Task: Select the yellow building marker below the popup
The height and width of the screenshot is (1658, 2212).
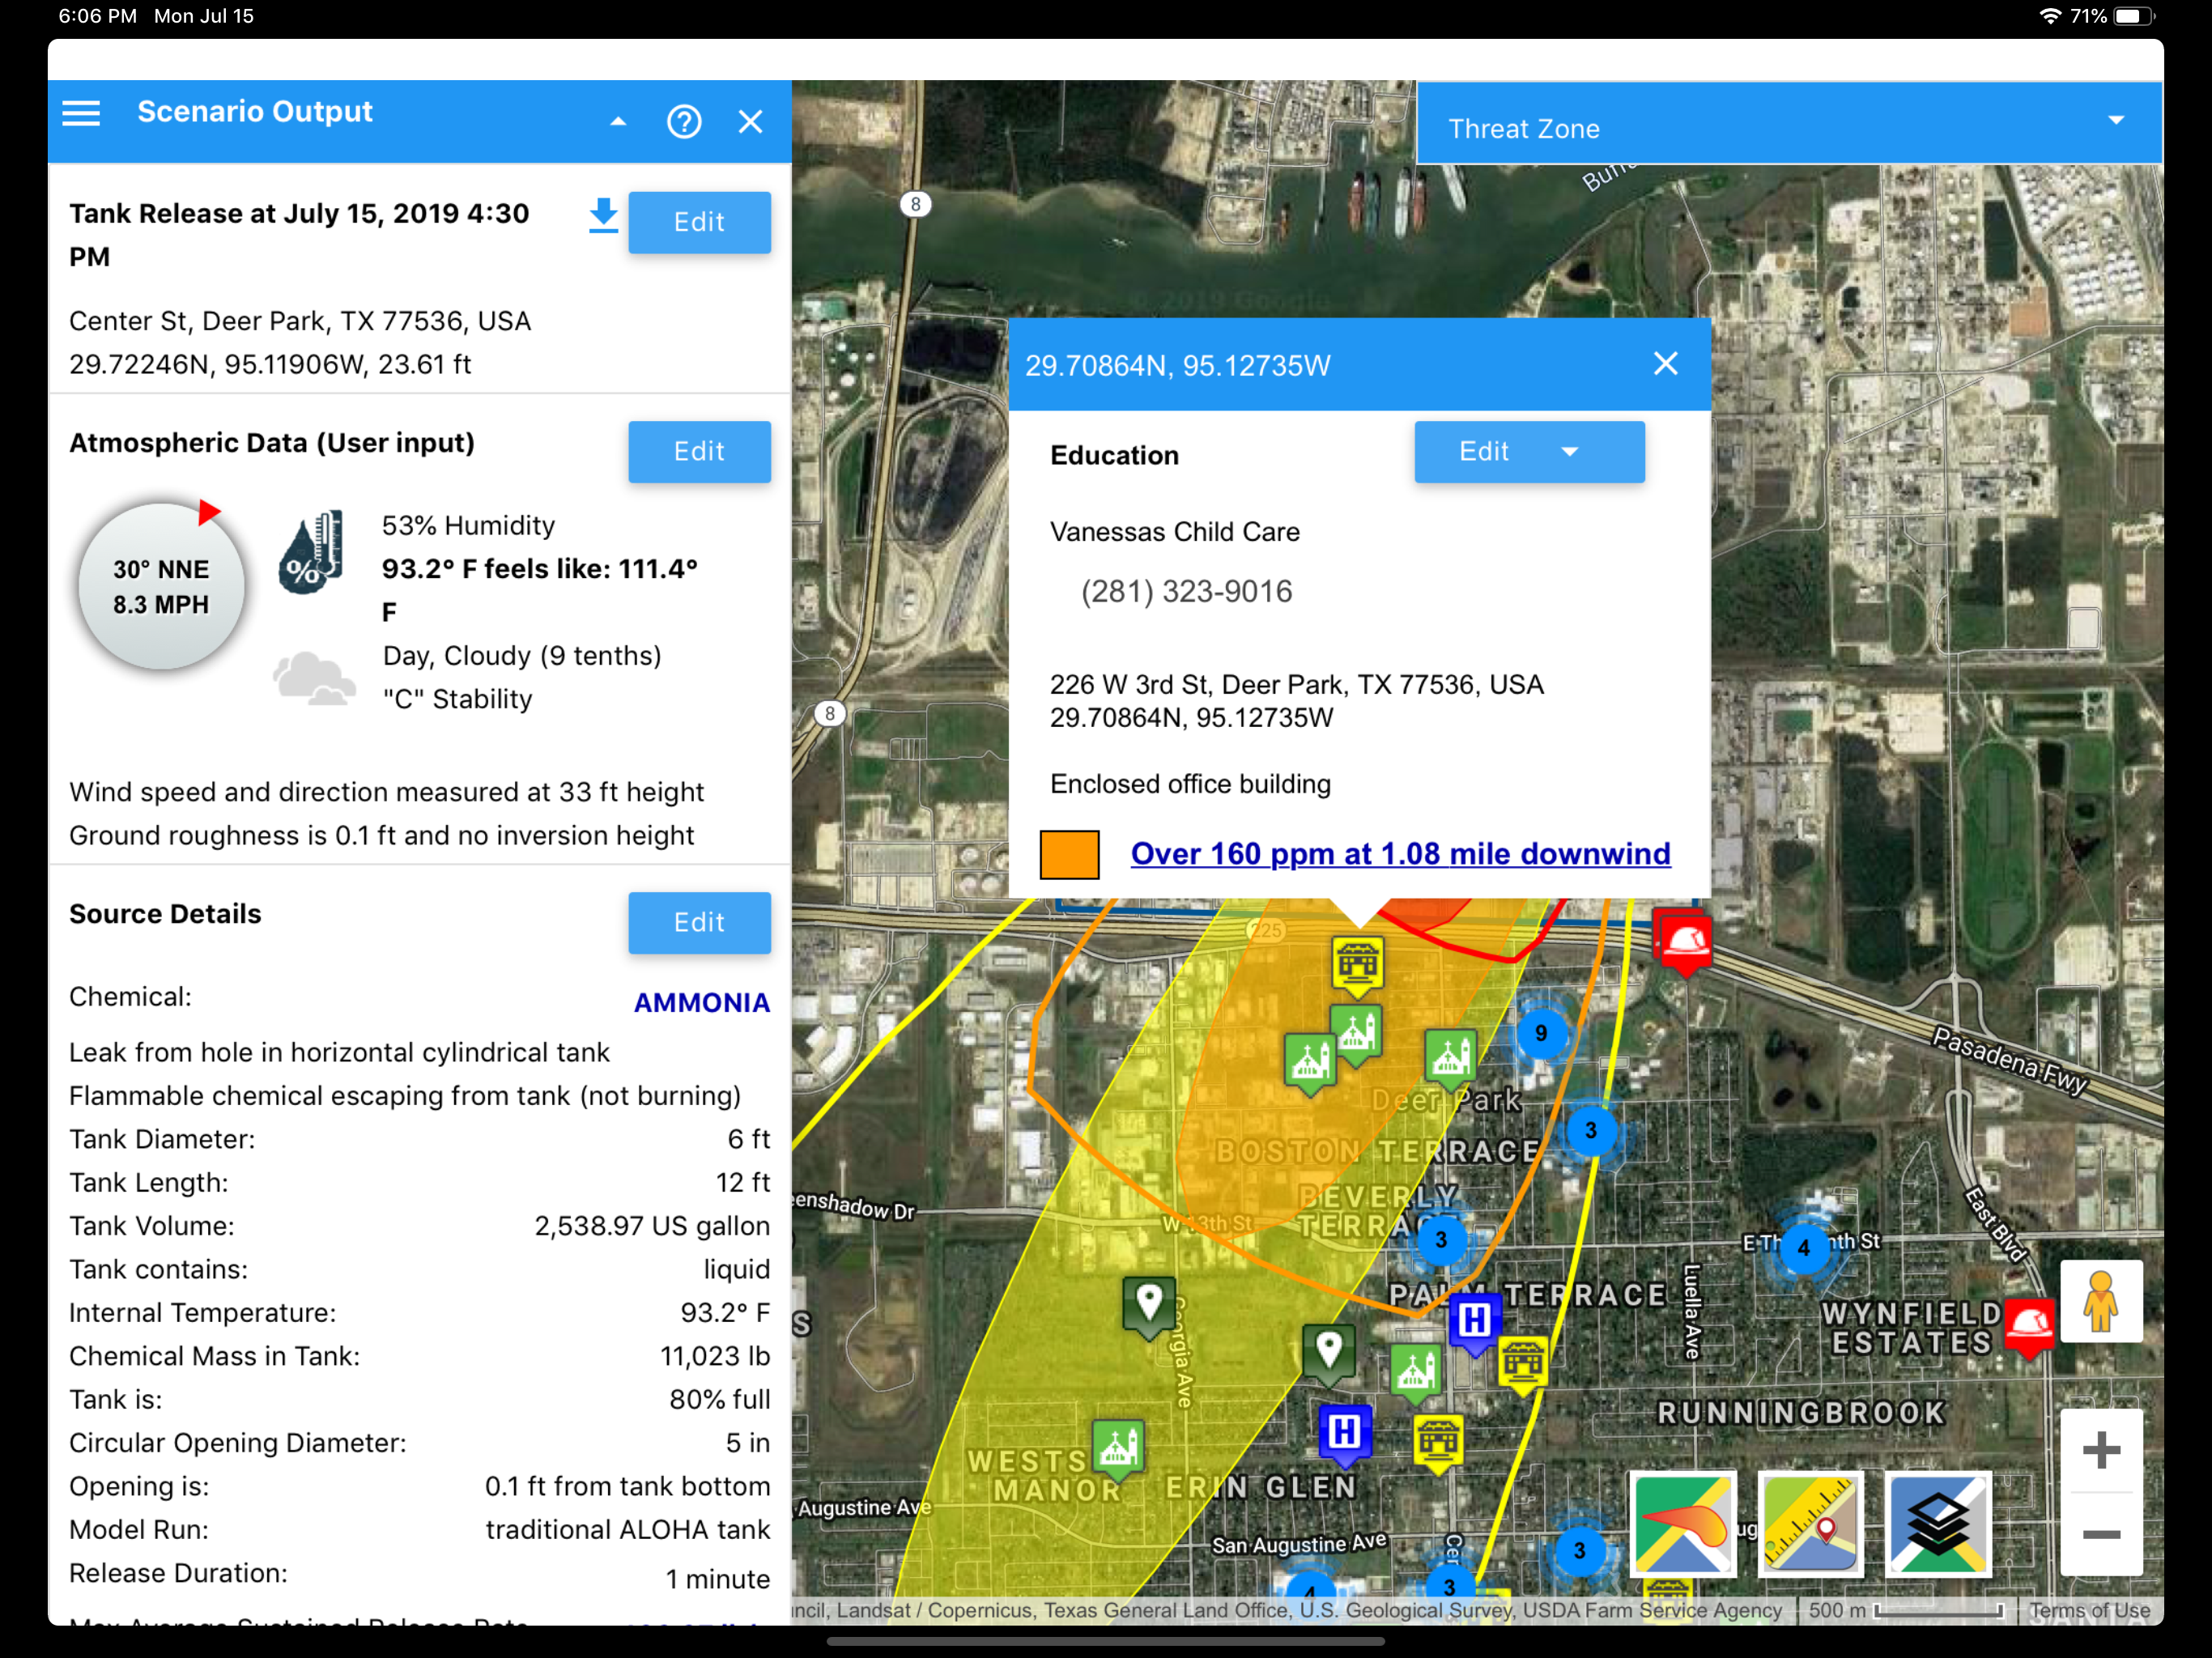Action: click(1357, 967)
